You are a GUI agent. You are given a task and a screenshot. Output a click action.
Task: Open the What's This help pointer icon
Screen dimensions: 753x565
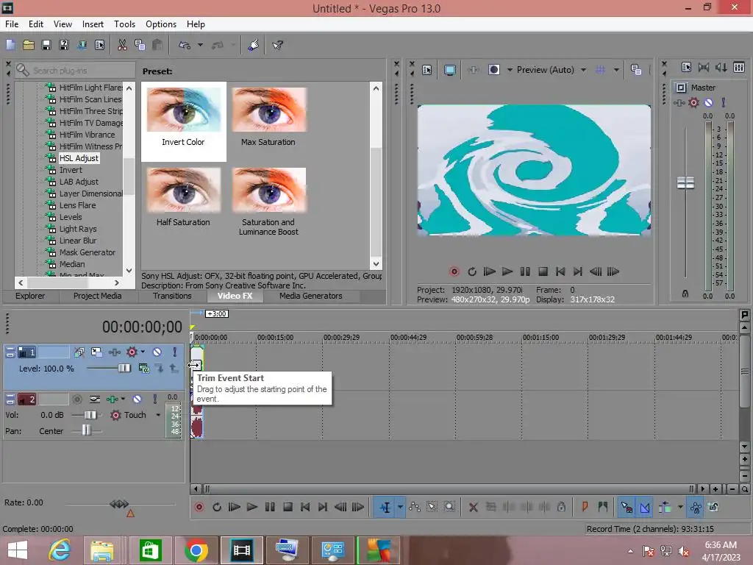(x=277, y=45)
